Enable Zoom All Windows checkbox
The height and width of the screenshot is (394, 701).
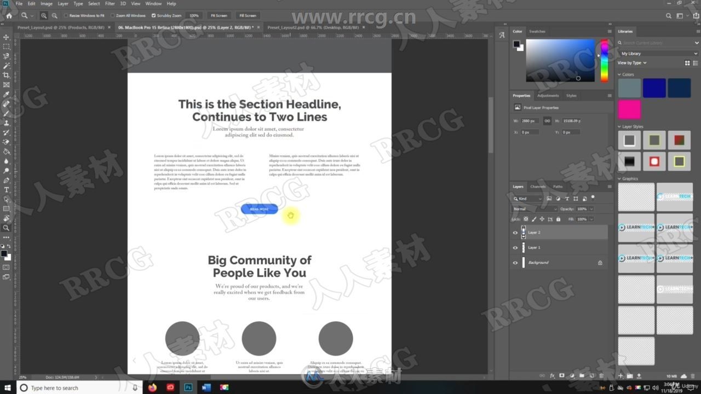tap(113, 15)
